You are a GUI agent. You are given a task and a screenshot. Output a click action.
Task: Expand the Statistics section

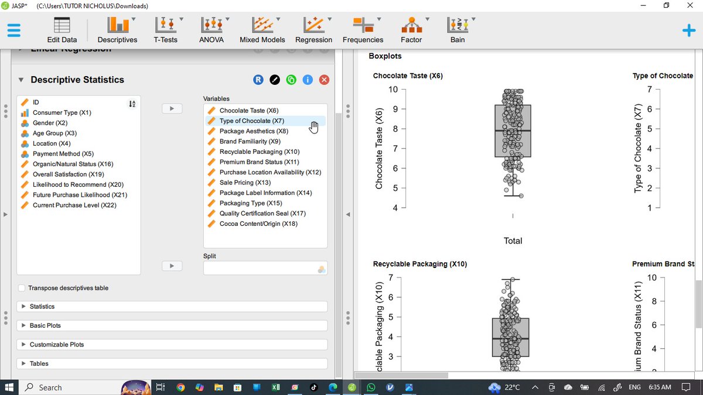tap(172, 307)
